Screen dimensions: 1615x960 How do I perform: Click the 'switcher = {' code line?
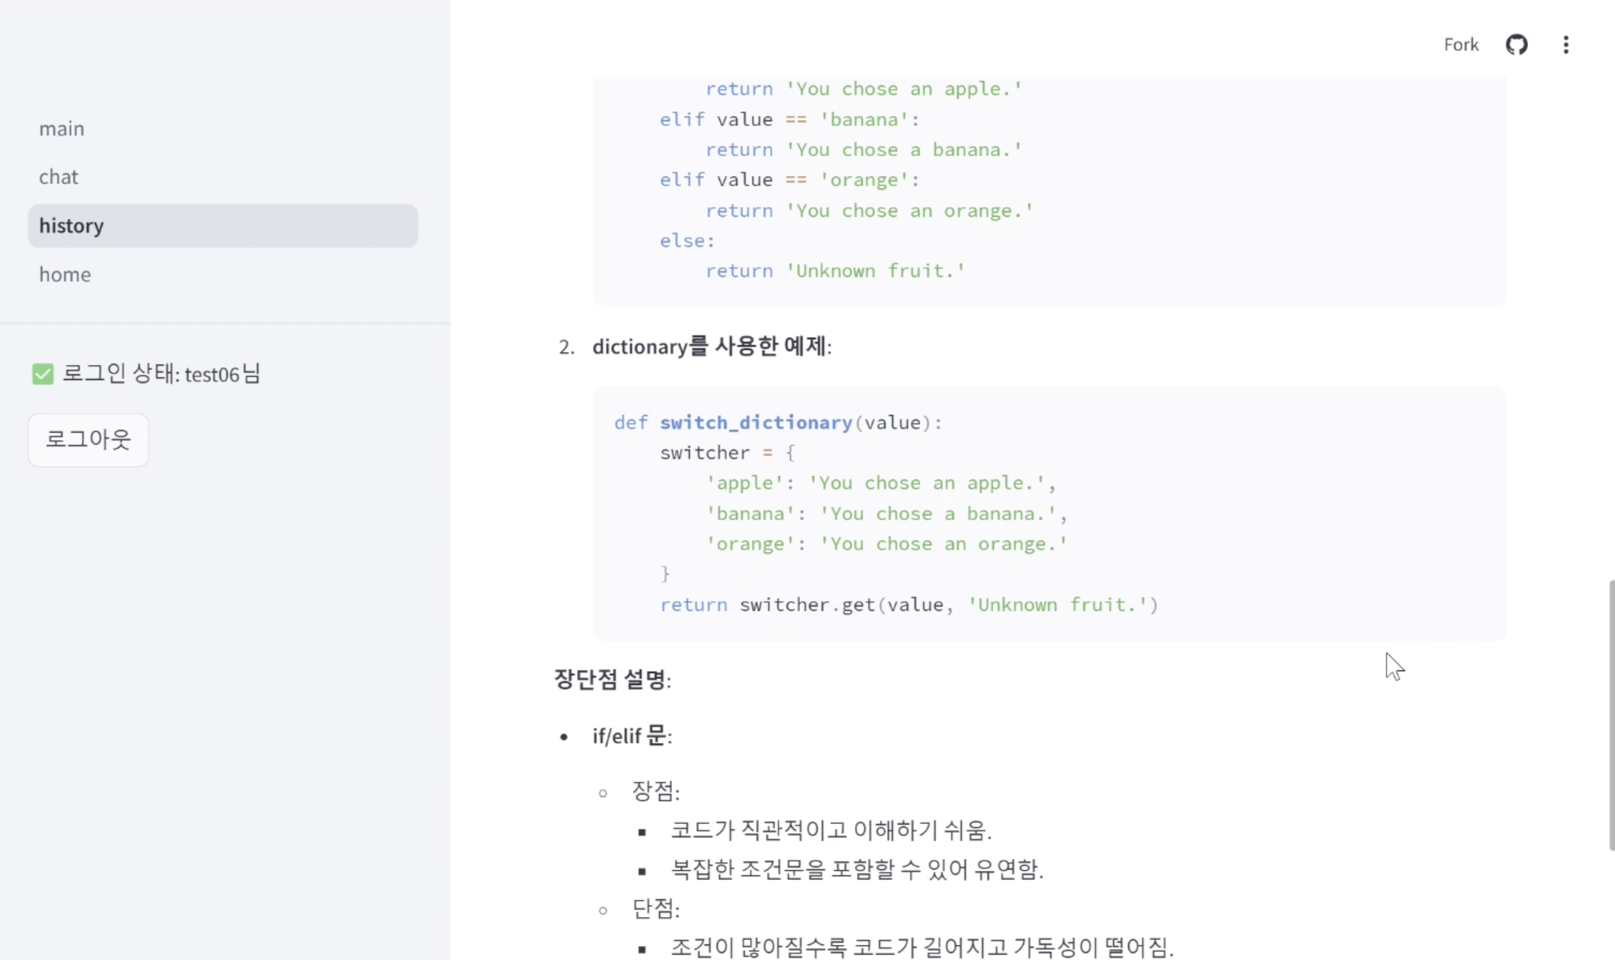coord(728,453)
